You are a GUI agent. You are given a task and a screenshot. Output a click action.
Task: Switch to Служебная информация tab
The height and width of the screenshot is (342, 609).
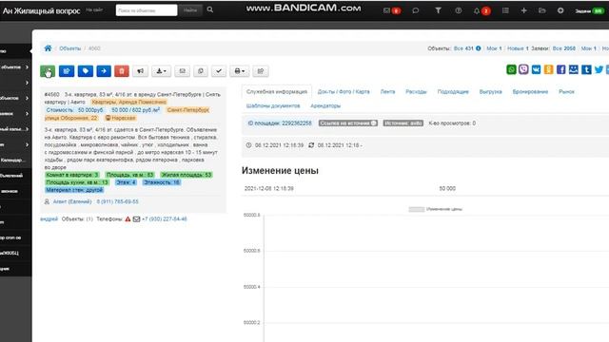pos(277,92)
